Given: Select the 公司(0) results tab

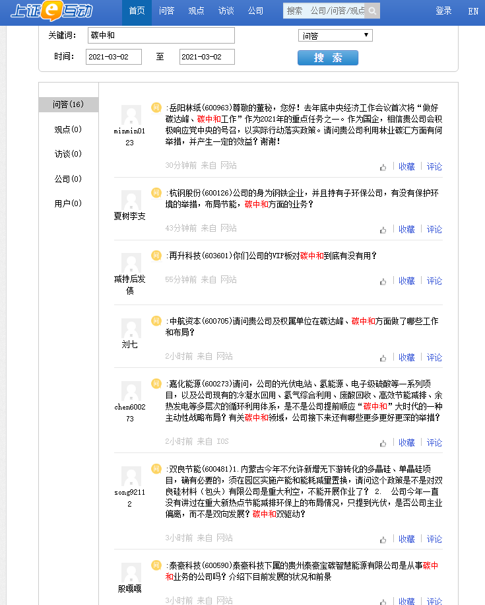Looking at the screenshot, I should tap(68, 178).
